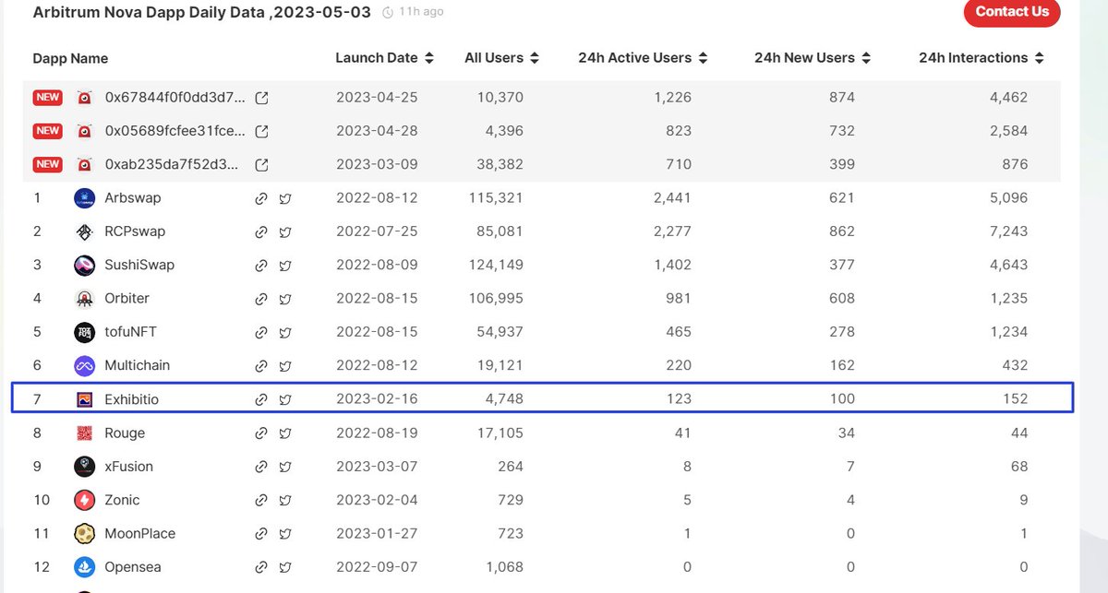Open Arbswap website link icon
The image size is (1108, 593).
(261, 198)
